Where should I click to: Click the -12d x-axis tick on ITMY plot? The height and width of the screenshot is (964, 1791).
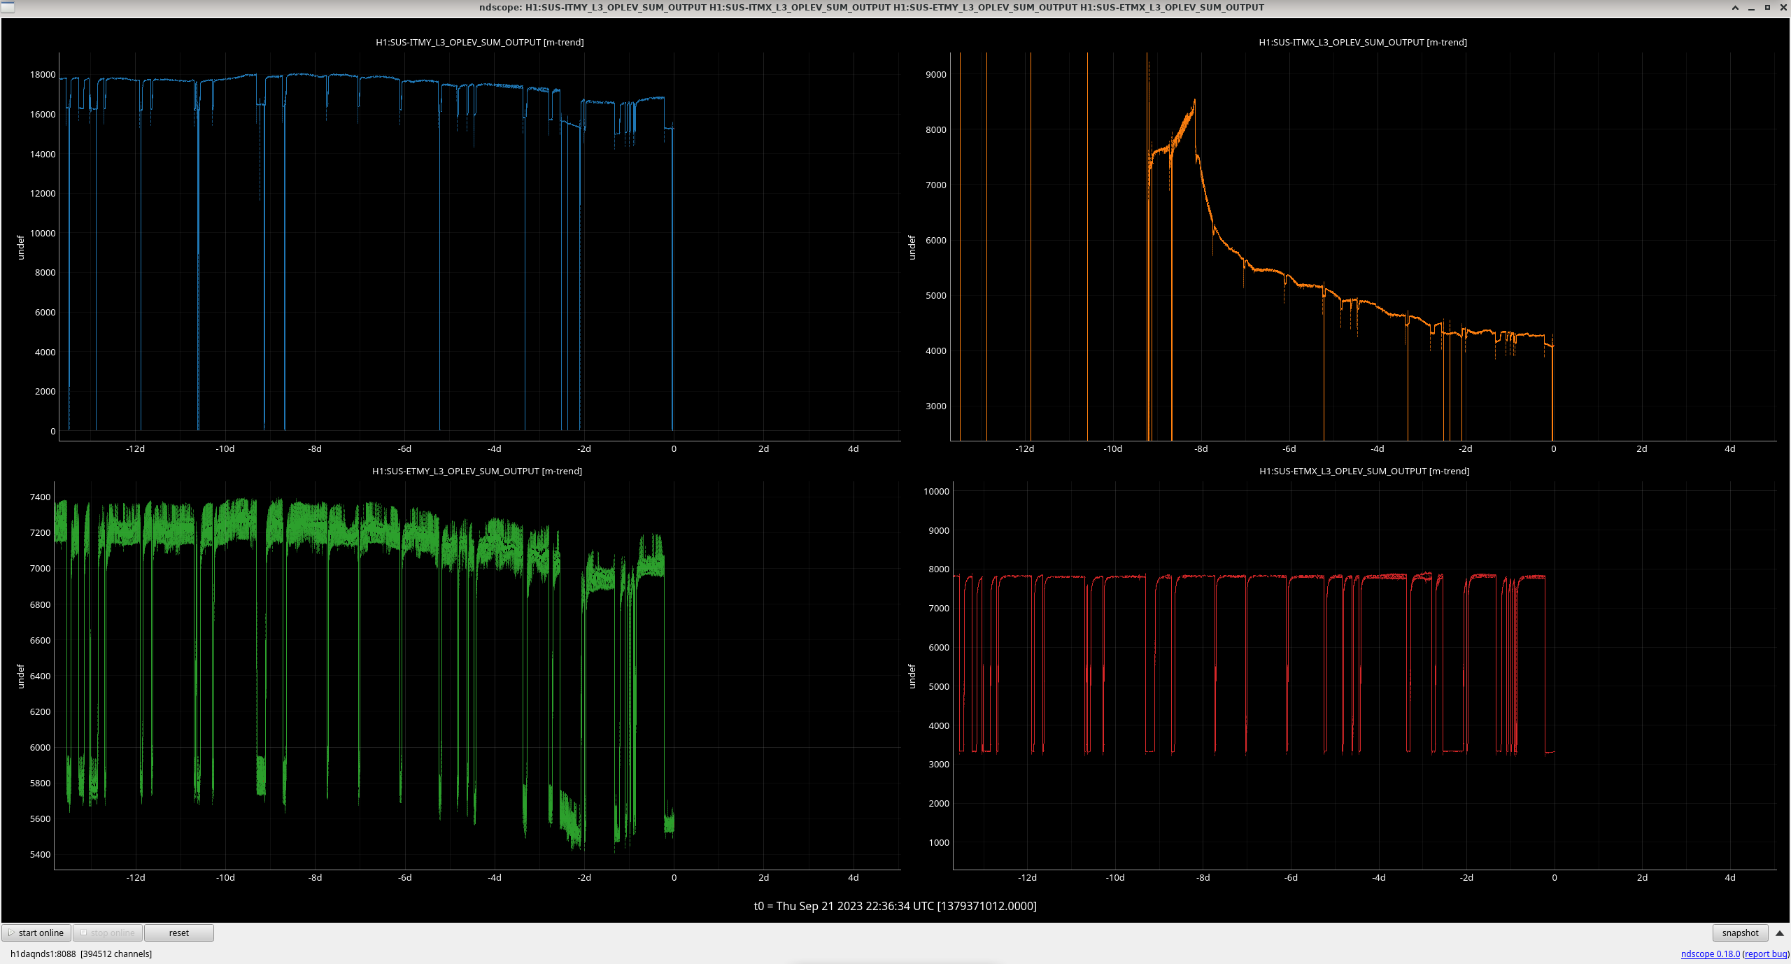pos(135,449)
